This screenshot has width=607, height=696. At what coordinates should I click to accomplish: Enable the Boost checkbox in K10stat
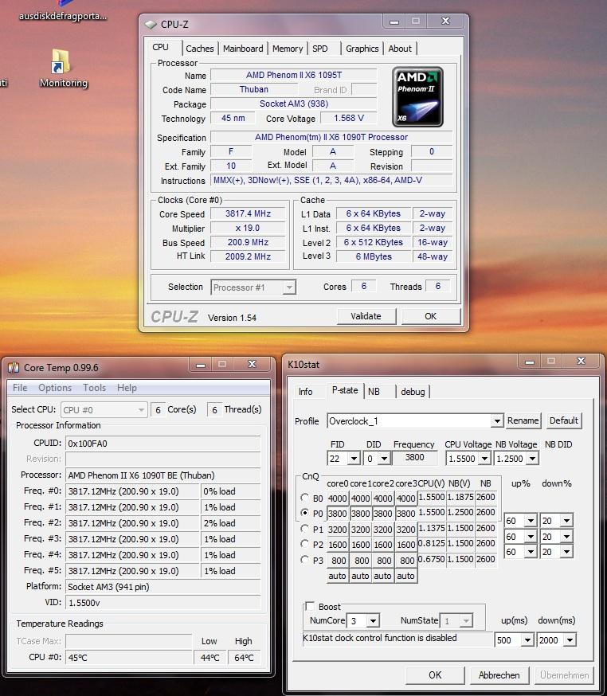(310, 606)
